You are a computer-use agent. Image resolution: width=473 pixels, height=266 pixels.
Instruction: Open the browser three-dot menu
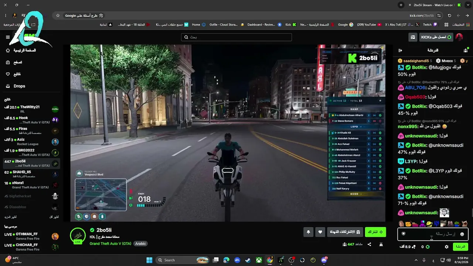tap(6, 16)
